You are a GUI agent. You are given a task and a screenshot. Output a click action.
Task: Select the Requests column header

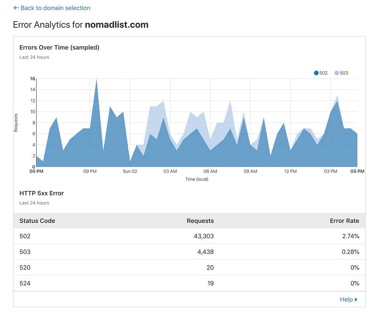coord(200,221)
